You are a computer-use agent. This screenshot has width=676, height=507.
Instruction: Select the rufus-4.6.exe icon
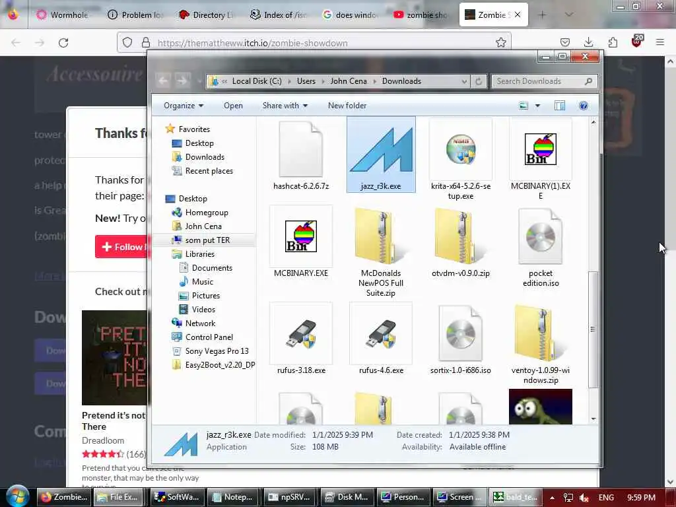point(381,333)
